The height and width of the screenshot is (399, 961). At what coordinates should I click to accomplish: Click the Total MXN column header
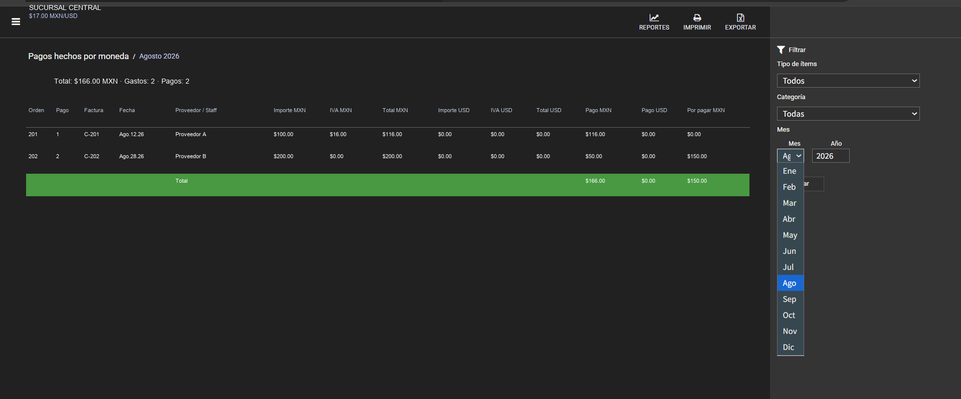(395, 110)
